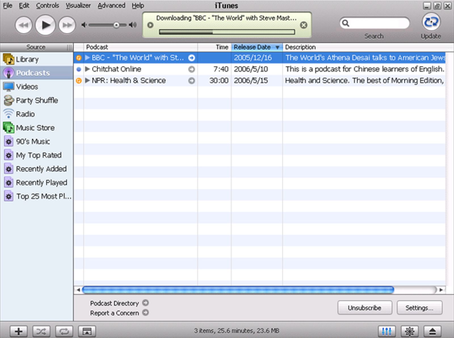Skip back with the rewind button
Screen dimensions: 454x338
24,25
